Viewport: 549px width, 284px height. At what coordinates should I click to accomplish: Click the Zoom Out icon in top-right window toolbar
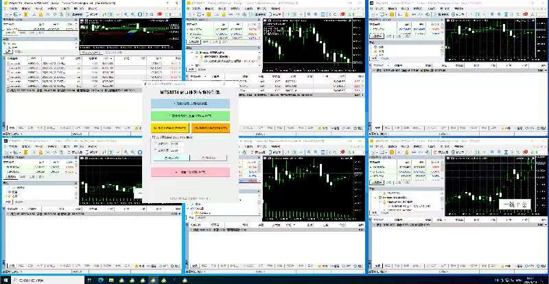tap(499, 14)
